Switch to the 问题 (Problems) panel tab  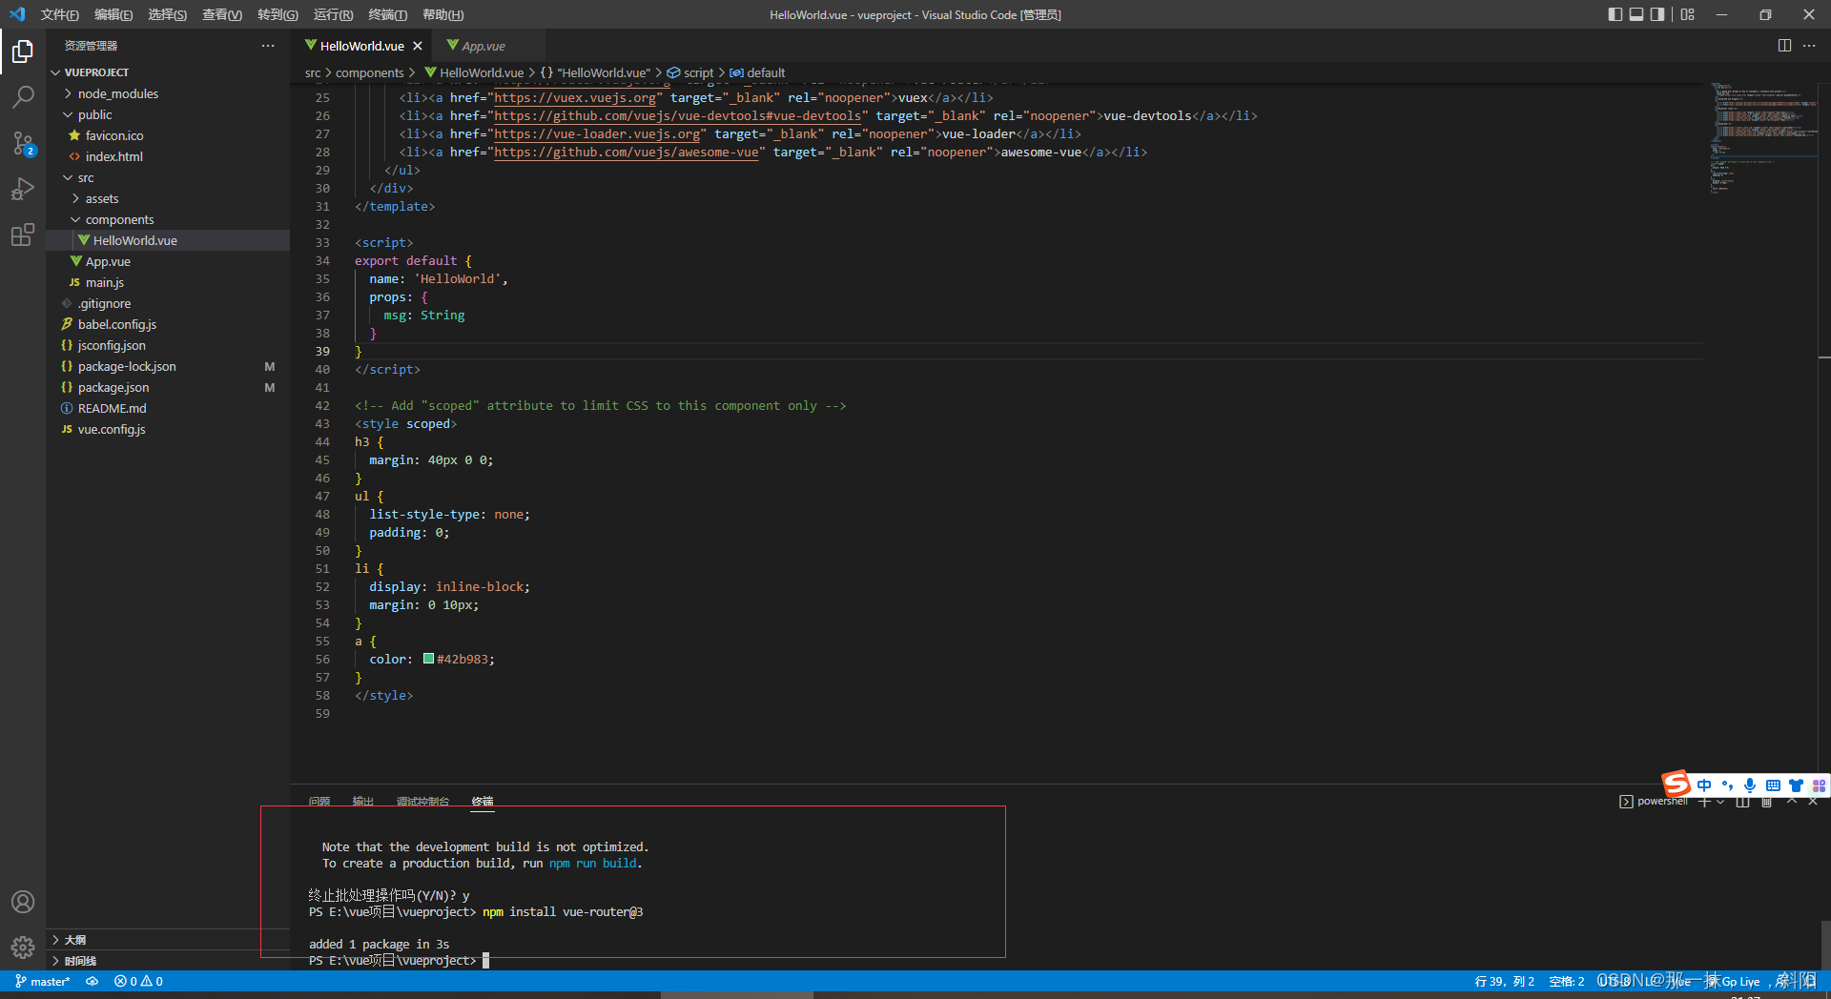click(x=319, y=802)
